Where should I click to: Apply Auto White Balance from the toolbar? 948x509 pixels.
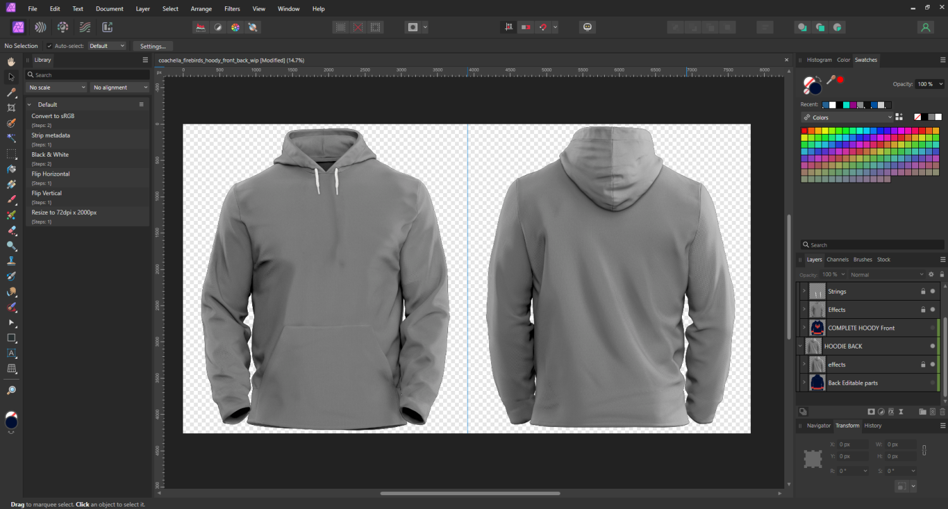[252, 27]
